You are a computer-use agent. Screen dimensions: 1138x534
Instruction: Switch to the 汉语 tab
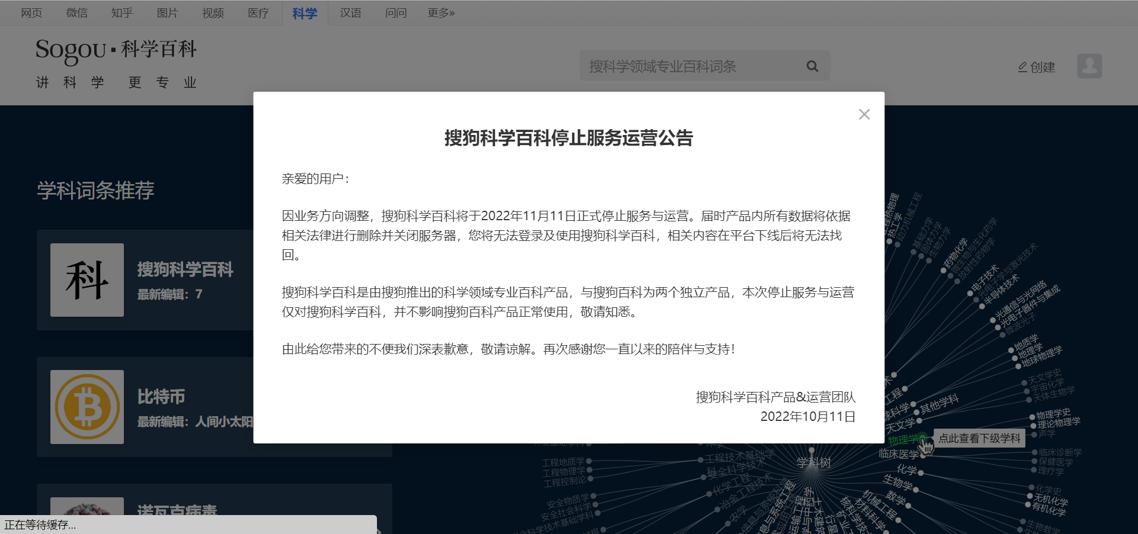coord(350,12)
